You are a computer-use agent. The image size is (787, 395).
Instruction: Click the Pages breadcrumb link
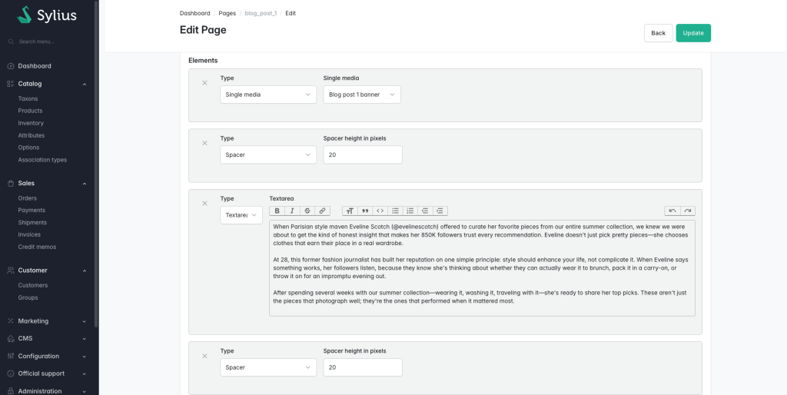(x=227, y=14)
